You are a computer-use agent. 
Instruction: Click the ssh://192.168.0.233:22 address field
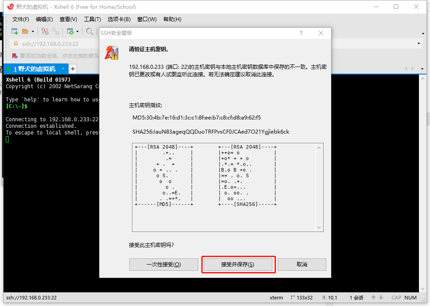point(50,44)
